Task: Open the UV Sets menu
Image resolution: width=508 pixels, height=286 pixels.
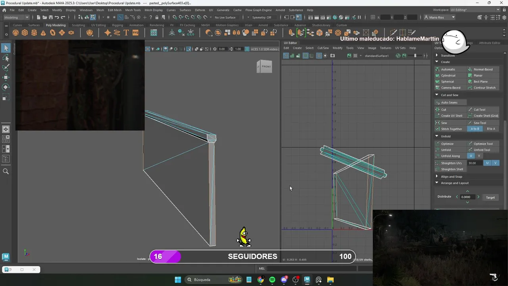Action: coord(400,48)
